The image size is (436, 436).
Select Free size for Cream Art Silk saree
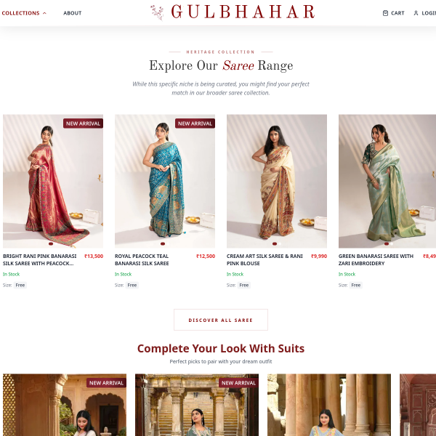coord(244,285)
